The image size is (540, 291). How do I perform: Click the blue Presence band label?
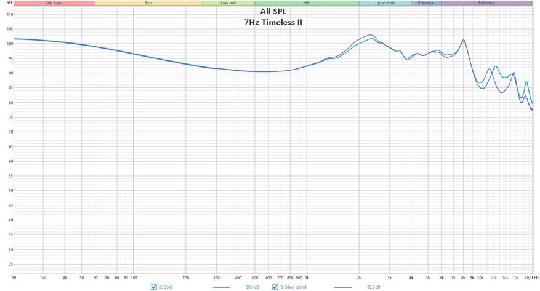click(x=426, y=3)
